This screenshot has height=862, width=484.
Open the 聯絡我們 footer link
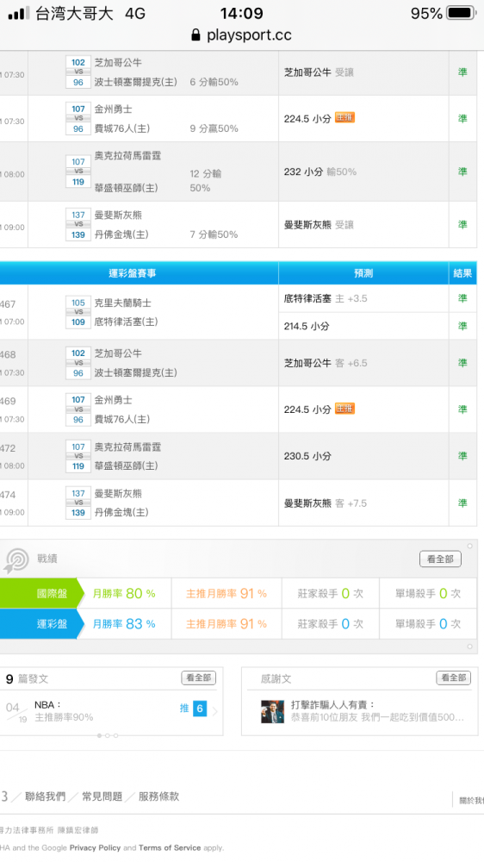coord(45,796)
